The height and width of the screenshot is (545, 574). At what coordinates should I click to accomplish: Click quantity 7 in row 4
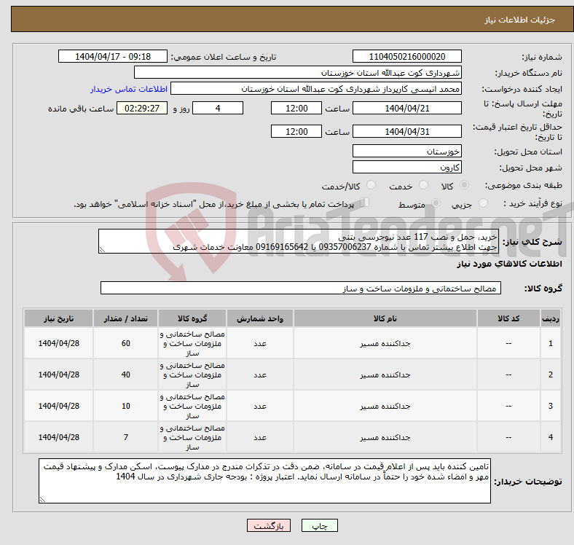(x=125, y=437)
